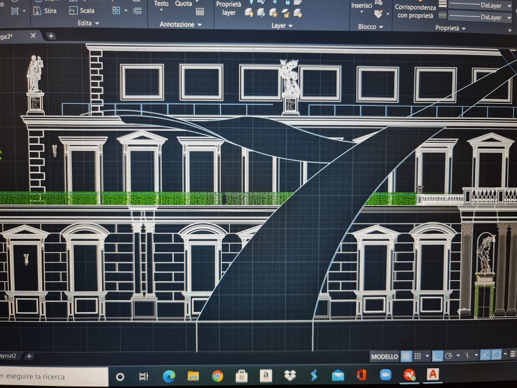Toggle the drawing grid display

tap(406, 356)
